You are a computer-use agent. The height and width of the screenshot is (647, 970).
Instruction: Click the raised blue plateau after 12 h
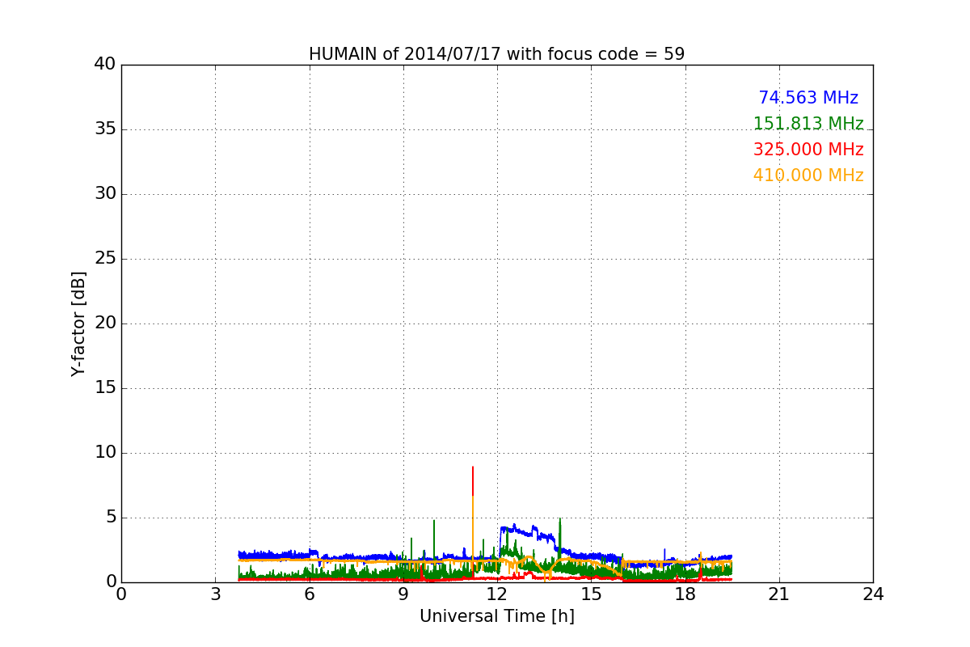[x=517, y=531]
